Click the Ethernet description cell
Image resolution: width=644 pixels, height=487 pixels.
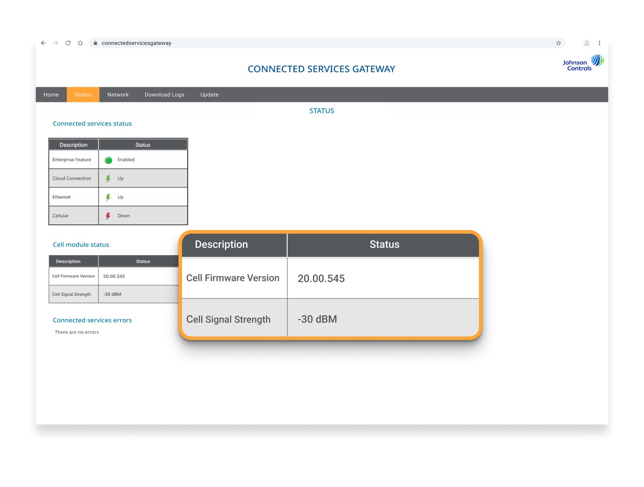[x=74, y=197]
